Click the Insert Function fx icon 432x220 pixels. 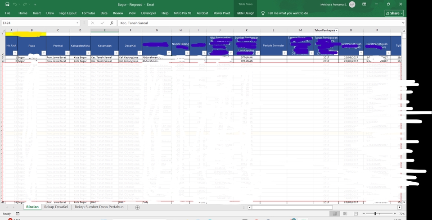pos(112,23)
